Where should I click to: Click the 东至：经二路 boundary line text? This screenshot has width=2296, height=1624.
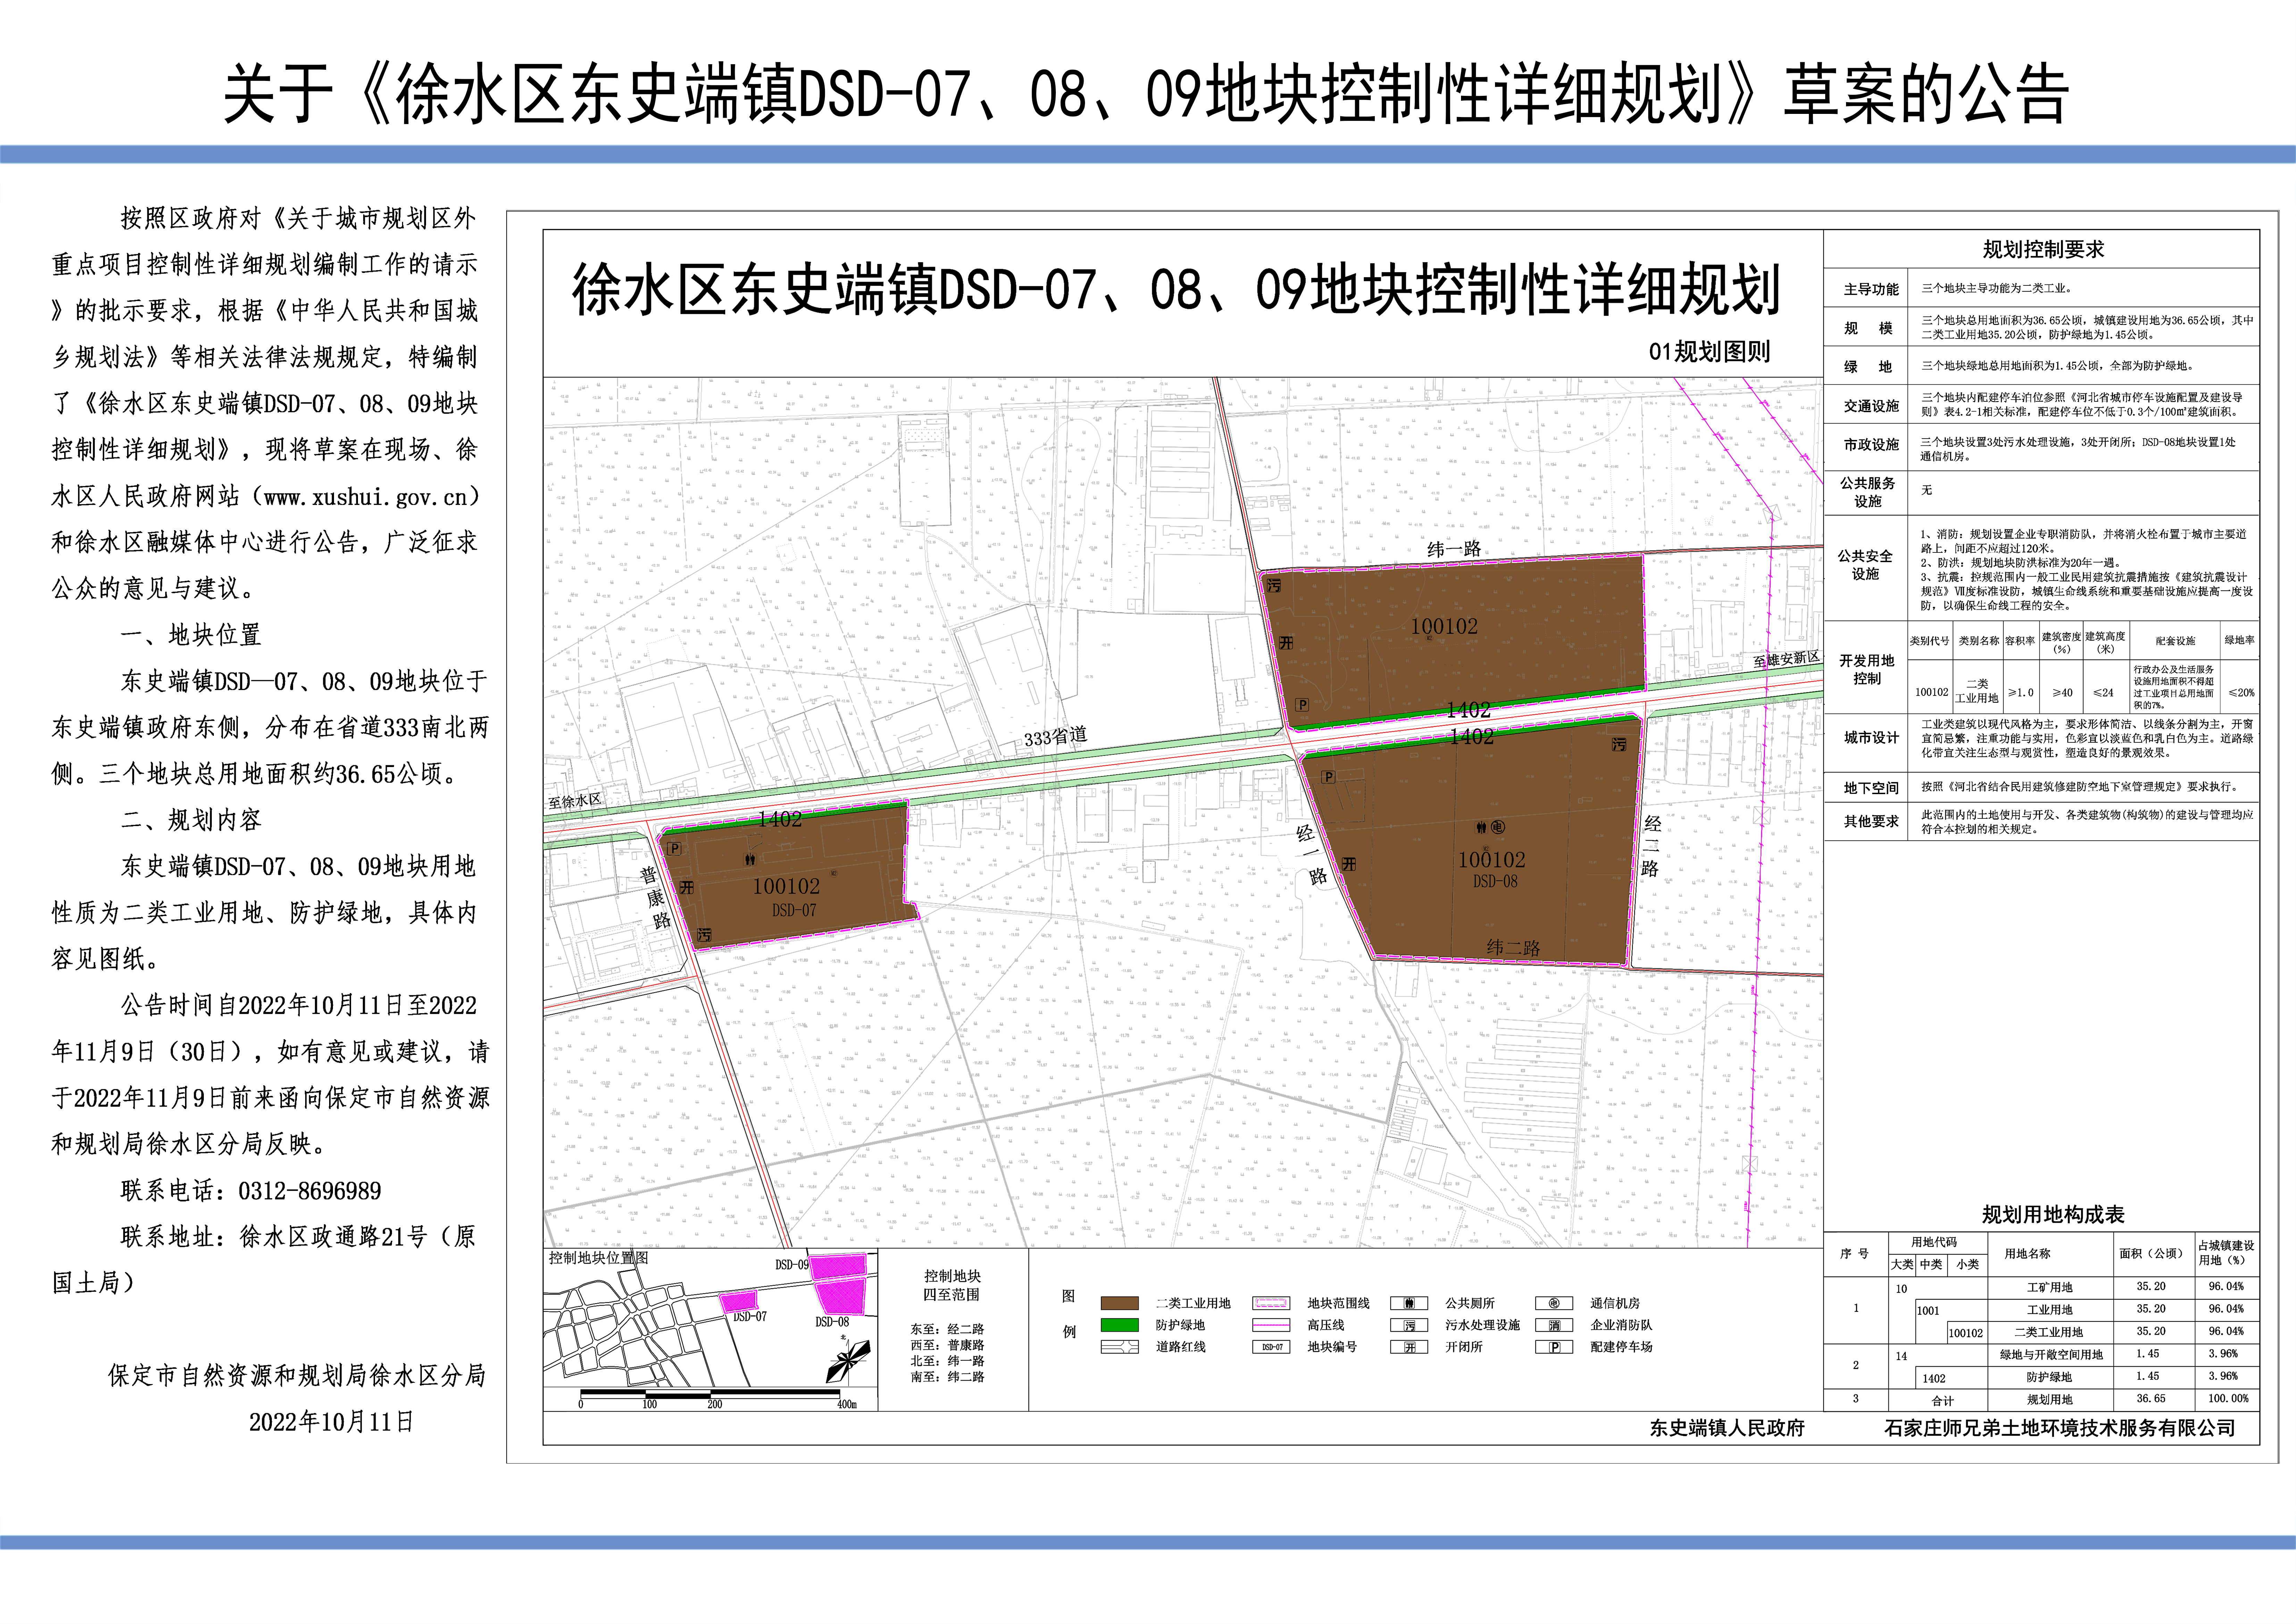[x=947, y=1329]
